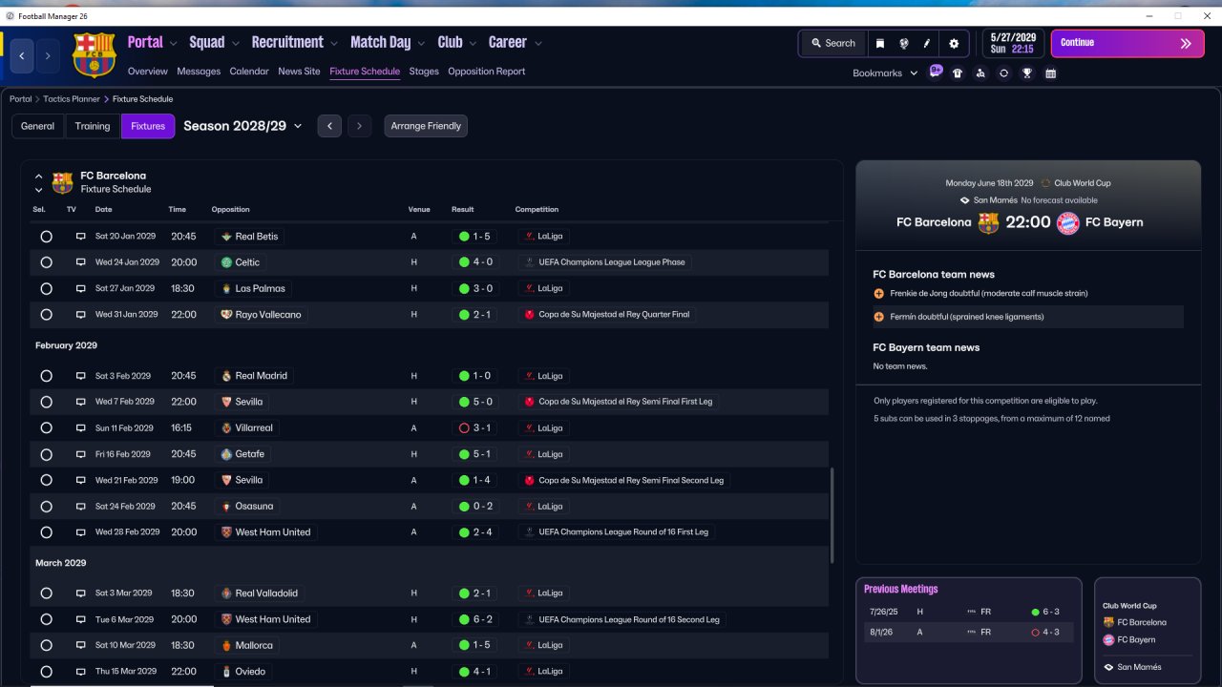
Task: Open the Calendar sub-menu item
Action: click(249, 72)
